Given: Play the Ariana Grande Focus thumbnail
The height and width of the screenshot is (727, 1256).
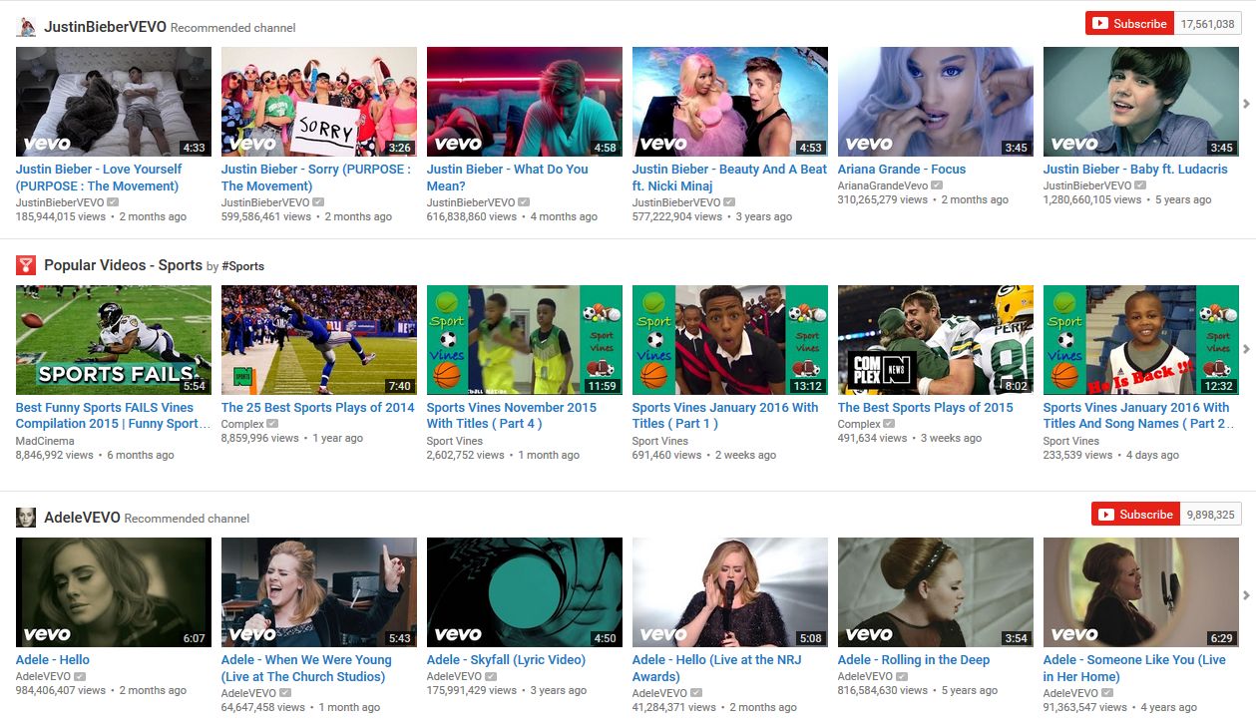Looking at the screenshot, I should [x=936, y=102].
